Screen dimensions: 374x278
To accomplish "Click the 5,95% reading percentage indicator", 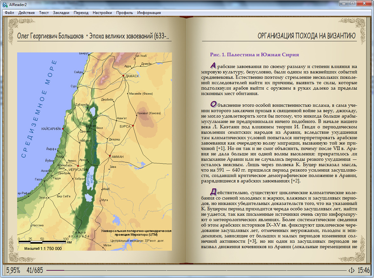I will tap(13, 270).
